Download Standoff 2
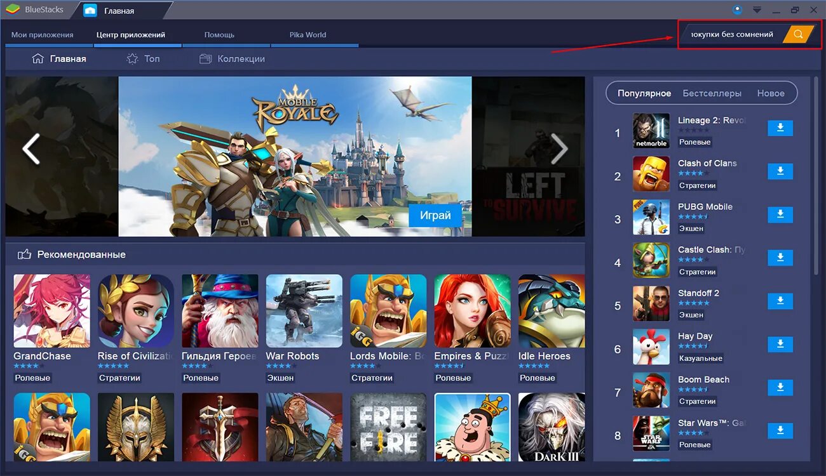The image size is (826, 476). coord(780,301)
